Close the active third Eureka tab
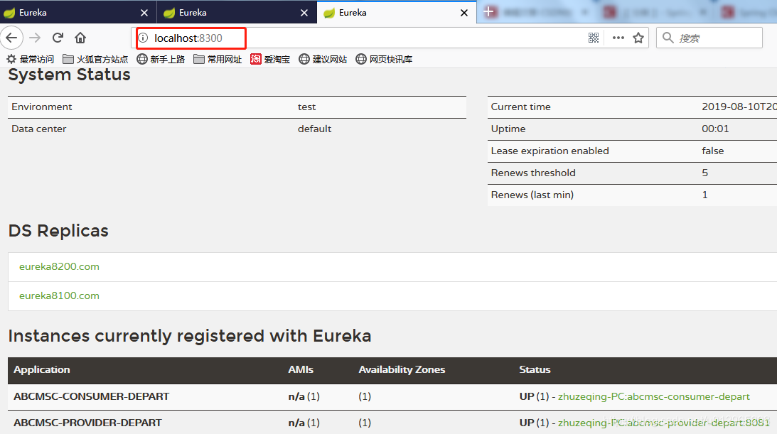The image size is (777, 434). pyautogui.click(x=463, y=13)
